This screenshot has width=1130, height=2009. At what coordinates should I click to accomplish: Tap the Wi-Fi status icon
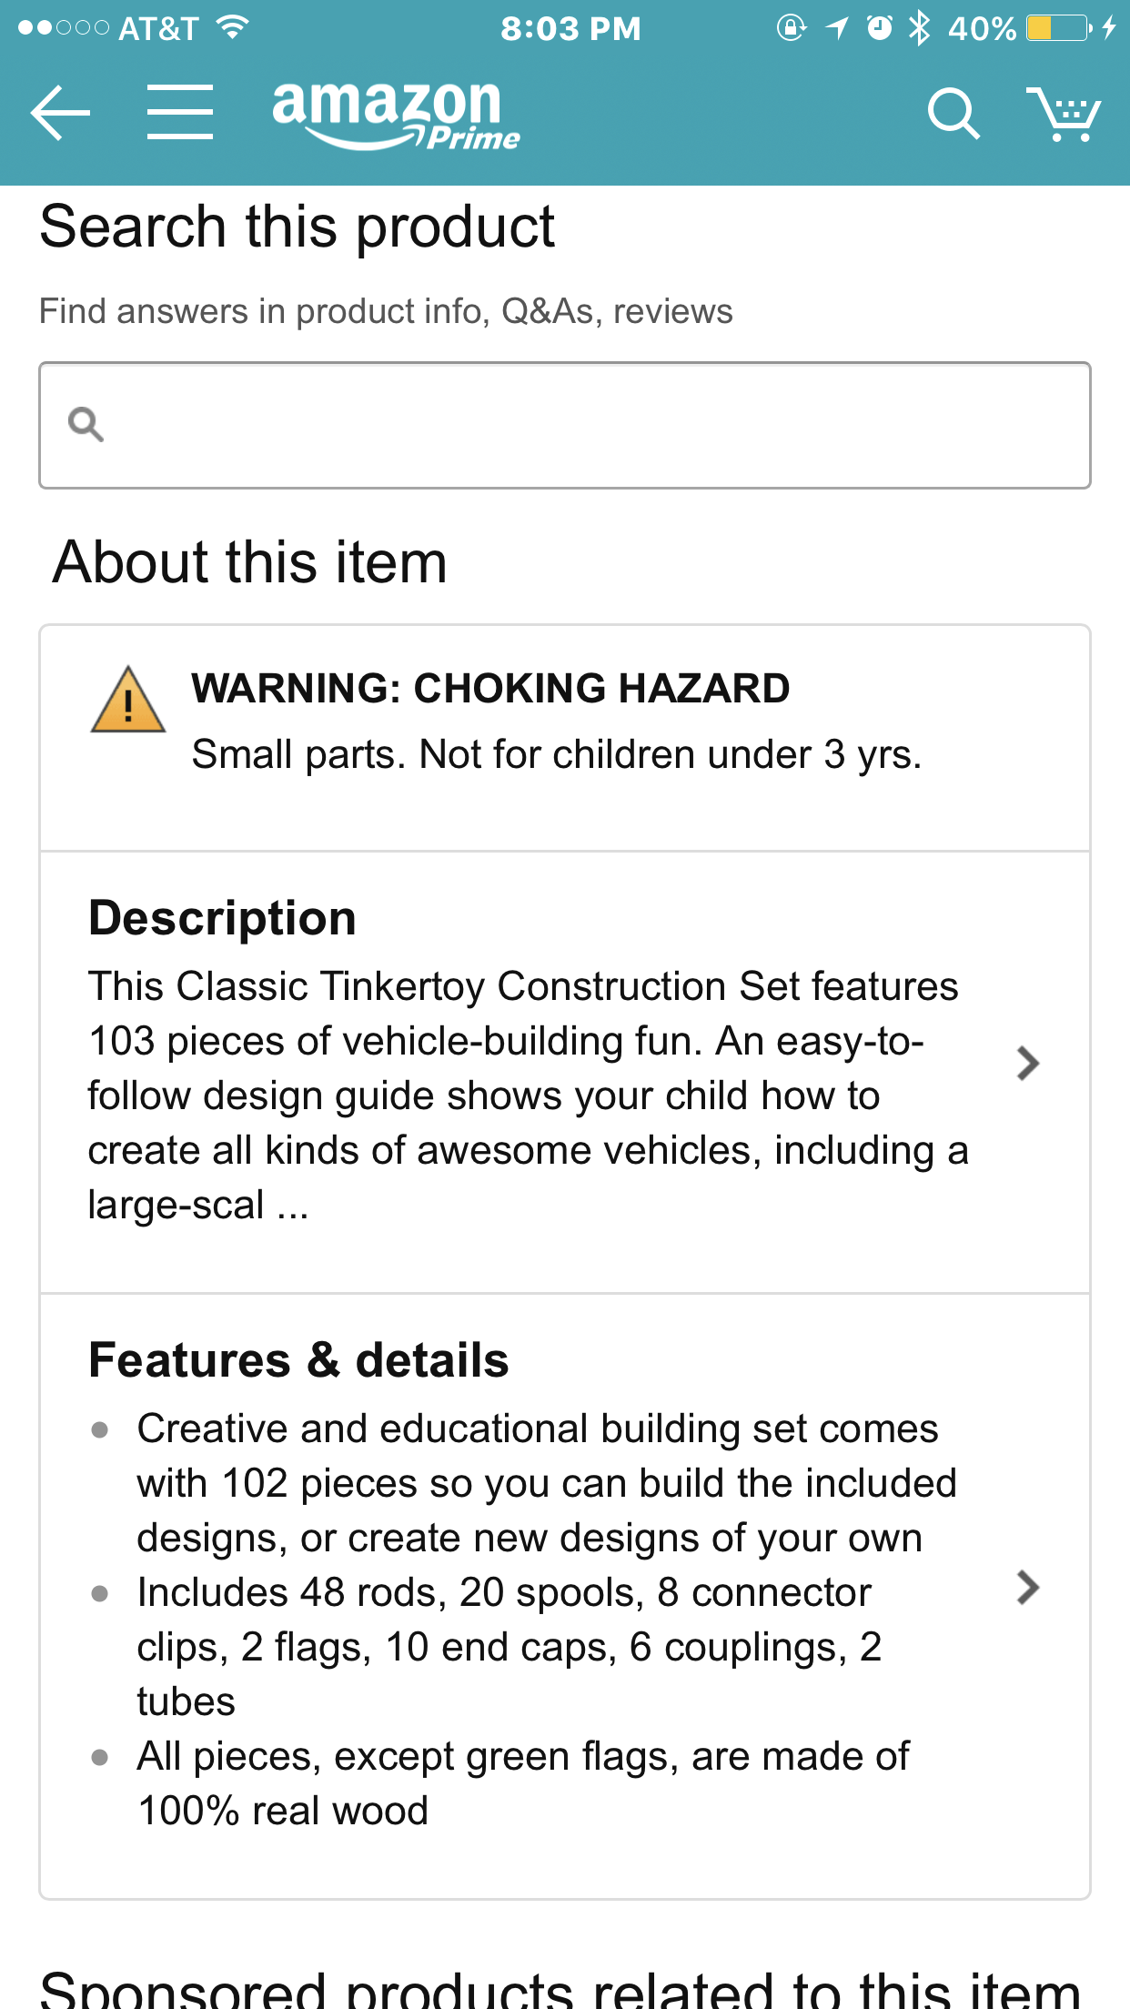pyautogui.click(x=233, y=27)
